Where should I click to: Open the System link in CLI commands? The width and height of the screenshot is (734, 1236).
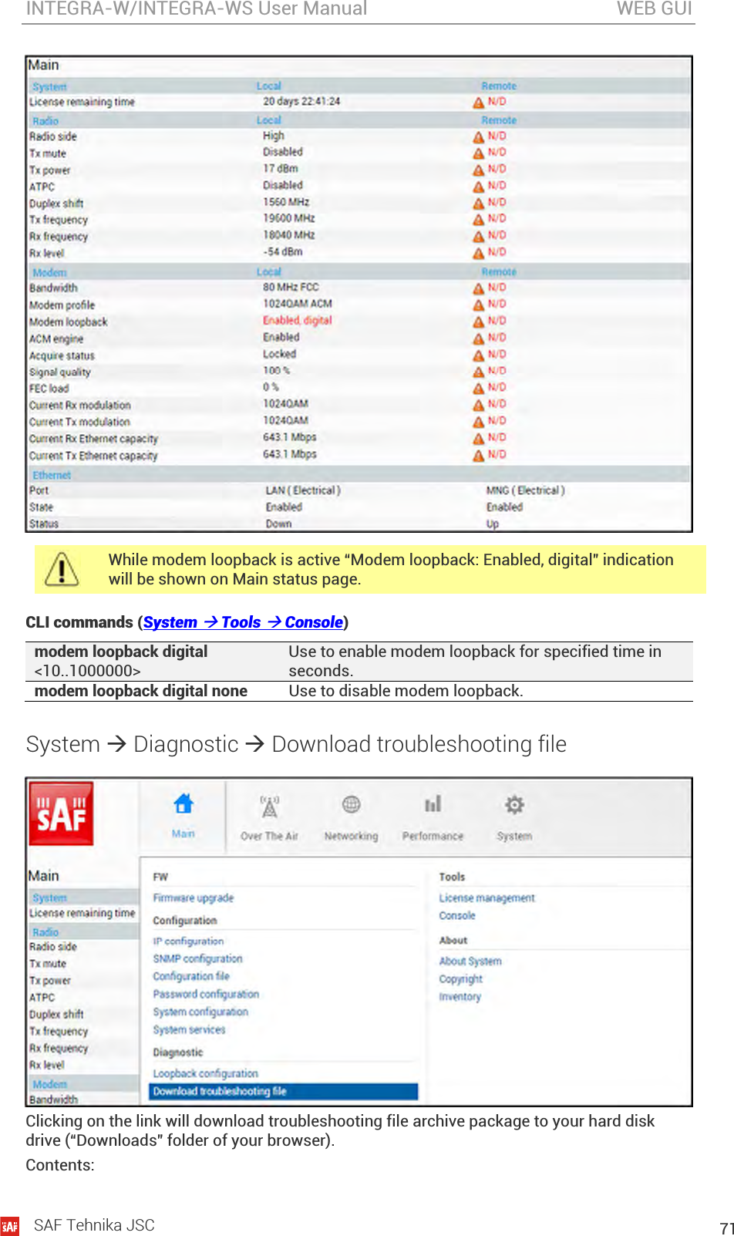(170, 622)
